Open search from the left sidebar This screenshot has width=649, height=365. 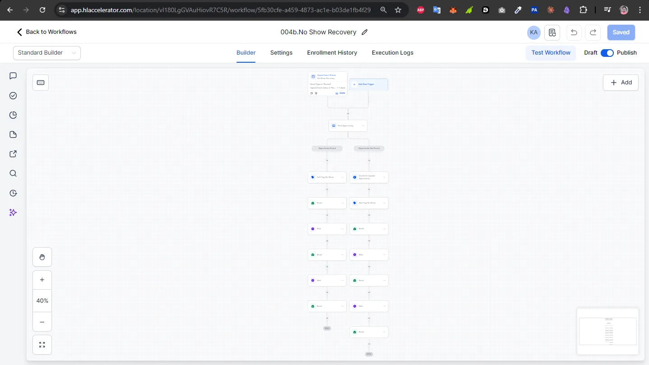(x=13, y=173)
